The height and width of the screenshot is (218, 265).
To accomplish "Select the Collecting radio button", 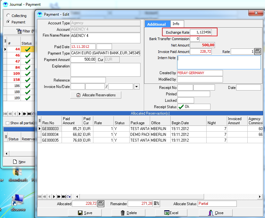I will (x=8, y=16).
